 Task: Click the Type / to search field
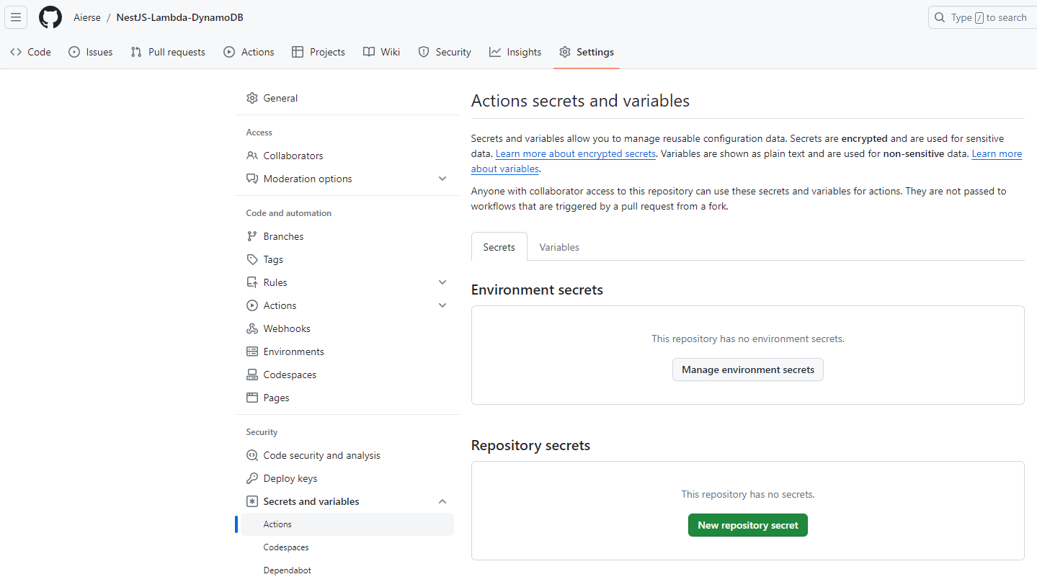(983, 17)
